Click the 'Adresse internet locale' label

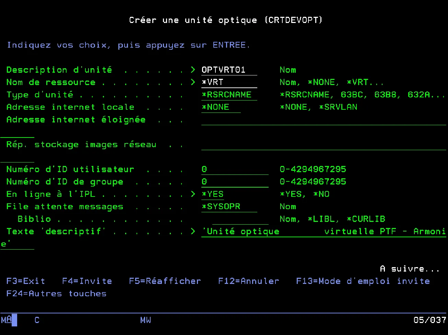(70, 107)
